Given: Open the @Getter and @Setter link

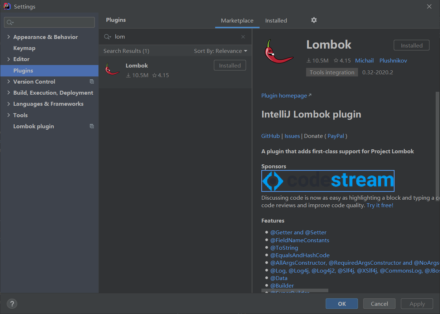Looking at the screenshot, I should point(298,232).
